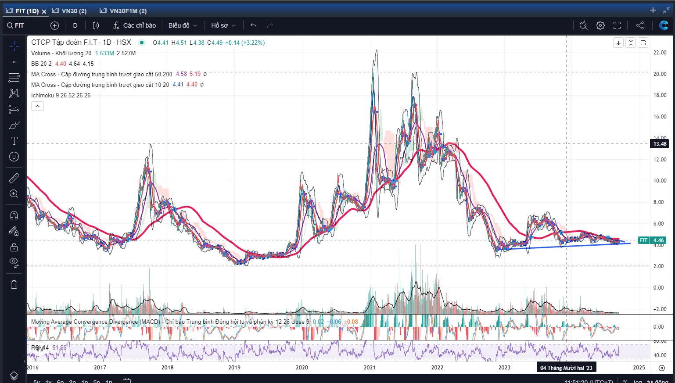Toggle lock all drawing tools
Image resolution: width=675 pixels, height=383 pixels.
(x=14, y=247)
